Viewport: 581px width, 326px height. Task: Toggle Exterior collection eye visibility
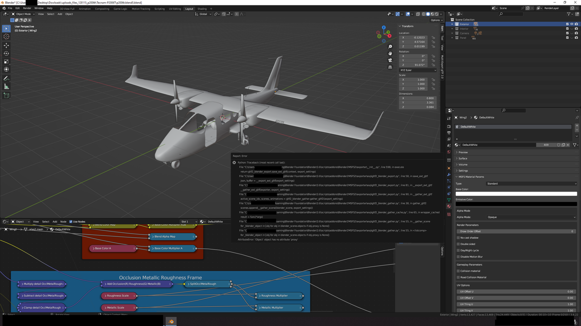(x=572, y=24)
